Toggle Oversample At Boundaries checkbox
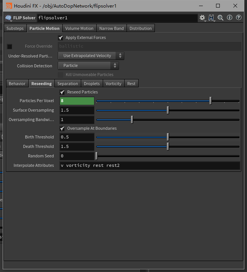Image resolution: width=247 pixels, height=272 pixels. [x=62, y=129]
